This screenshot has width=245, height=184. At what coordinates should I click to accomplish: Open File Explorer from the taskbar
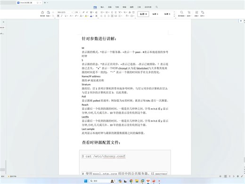point(137,181)
